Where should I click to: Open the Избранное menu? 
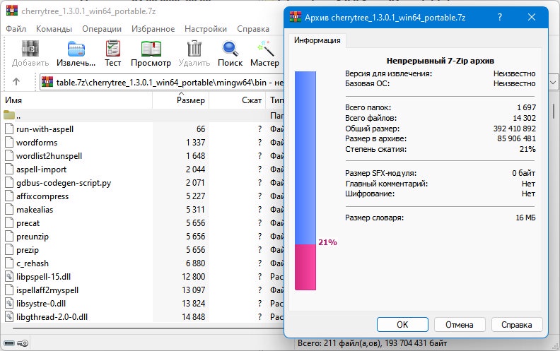pyautogui.click(x=153, y=29)
